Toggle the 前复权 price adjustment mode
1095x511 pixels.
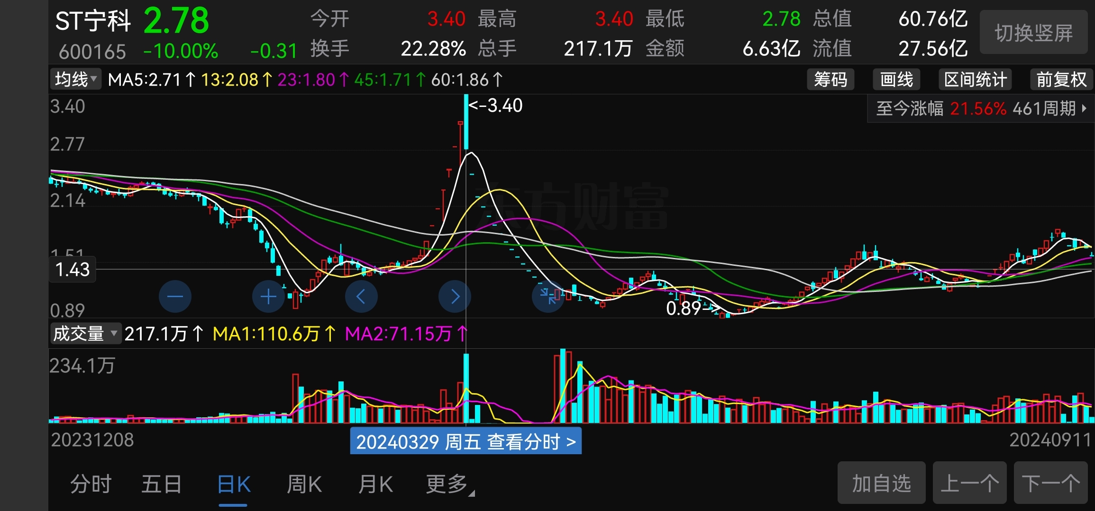pyautogui.click(x=1061, y=79)
